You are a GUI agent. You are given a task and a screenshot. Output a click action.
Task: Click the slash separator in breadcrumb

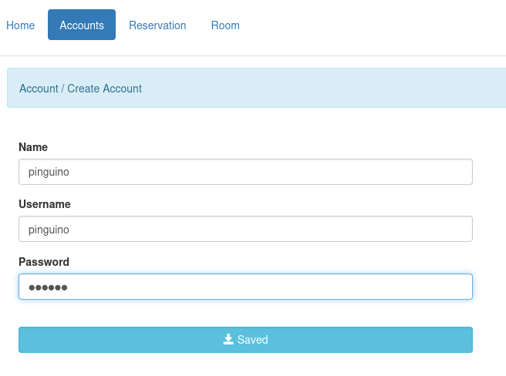click(x=63, y=89)
